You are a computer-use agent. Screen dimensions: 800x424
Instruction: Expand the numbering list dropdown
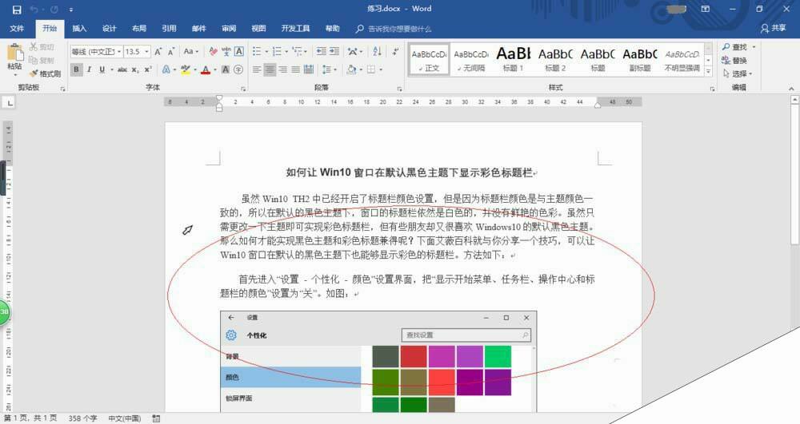coord(286,51)
